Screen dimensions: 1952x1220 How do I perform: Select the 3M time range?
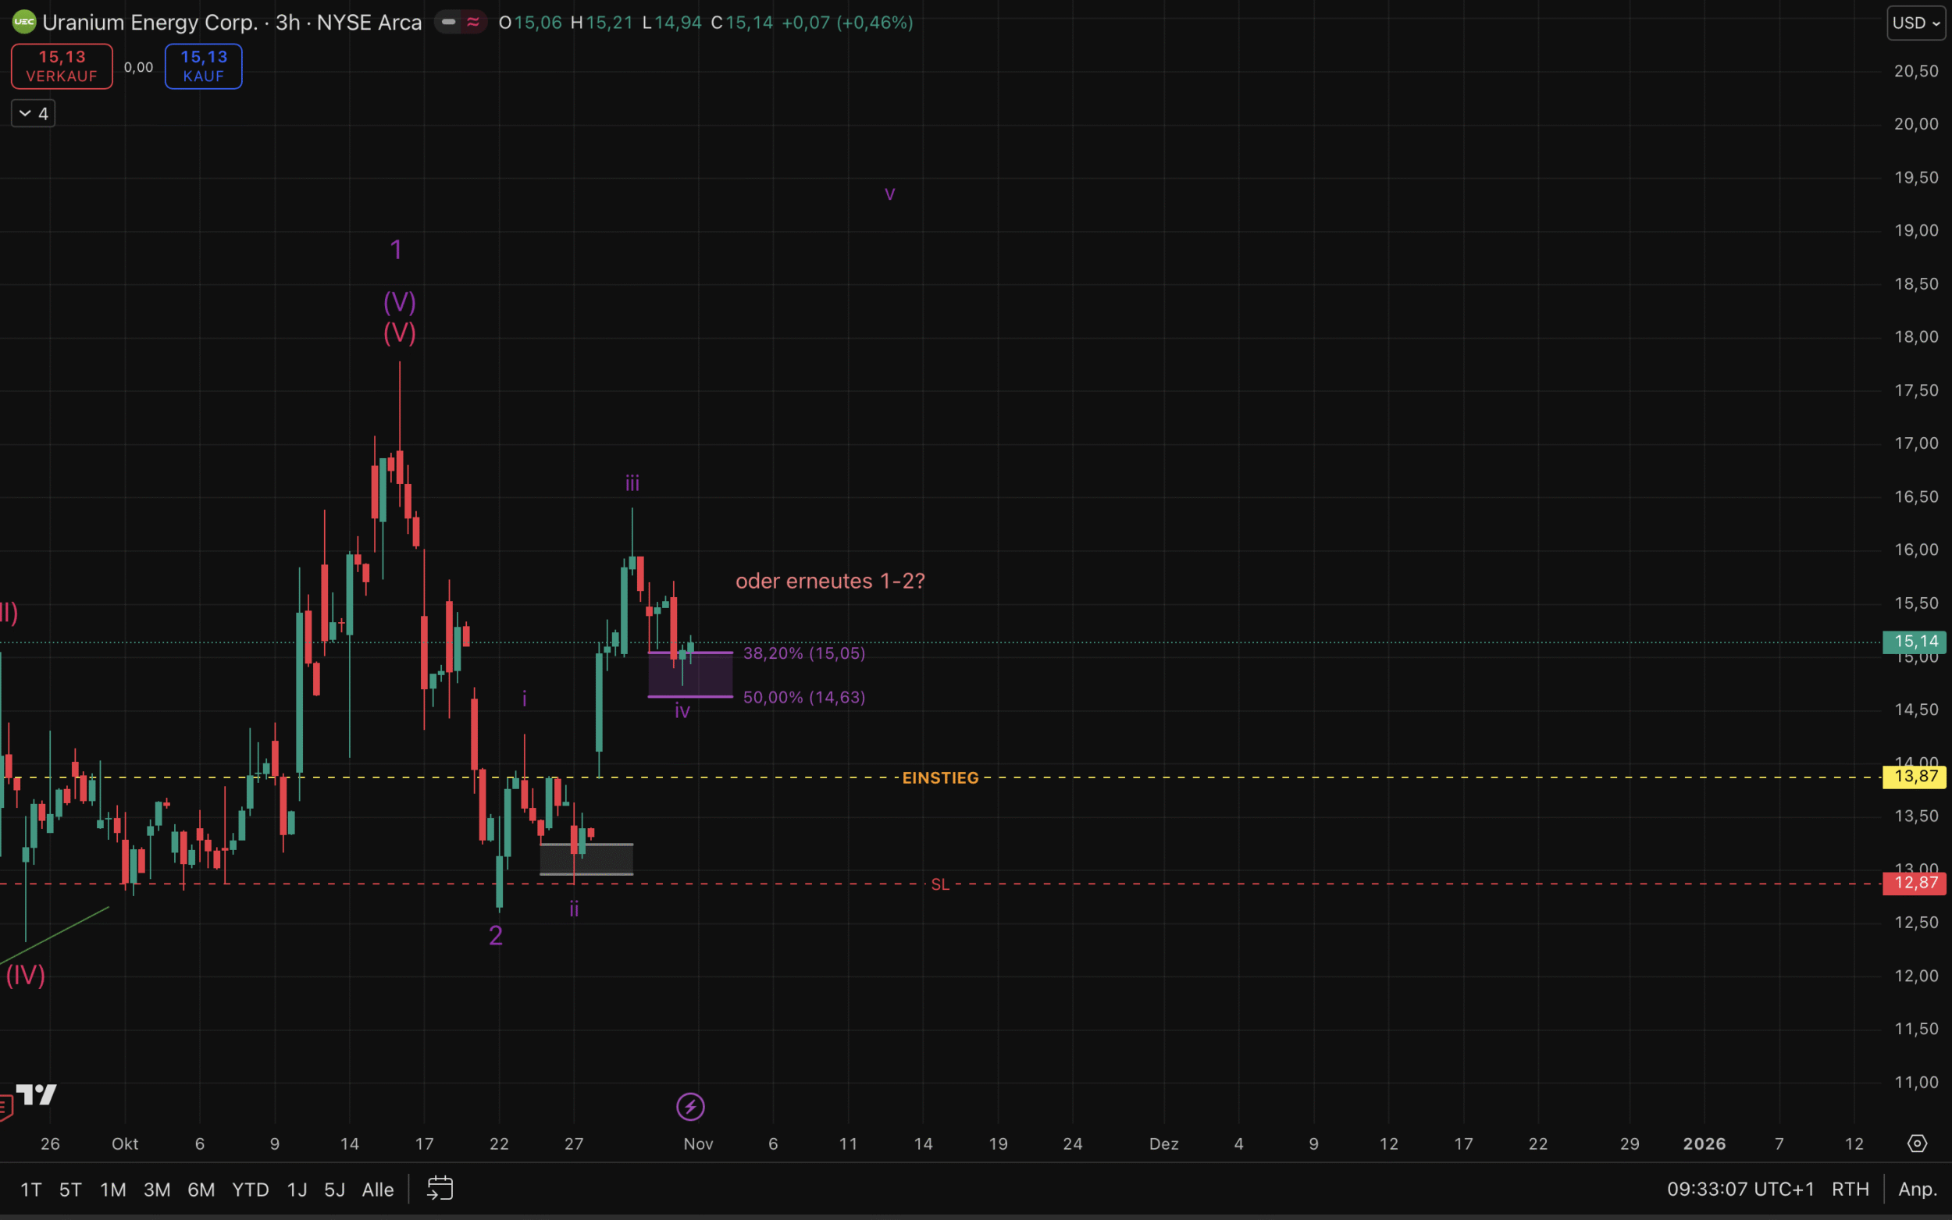pyautogui.click(x=156, y=1190)
